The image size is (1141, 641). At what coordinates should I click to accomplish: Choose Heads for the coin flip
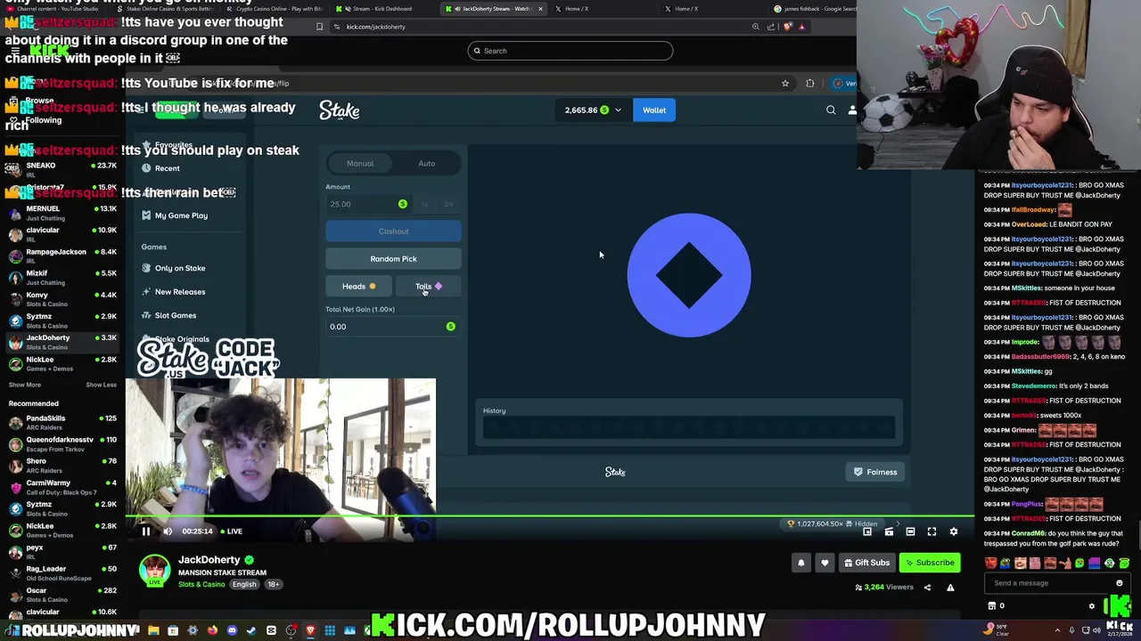click(359, 287)
